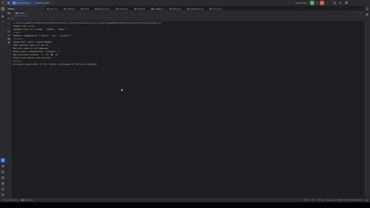The height and width of the screenshot is (208, 370).
Task: Open the CRLF line separator selector
Action: click(313, 200)
